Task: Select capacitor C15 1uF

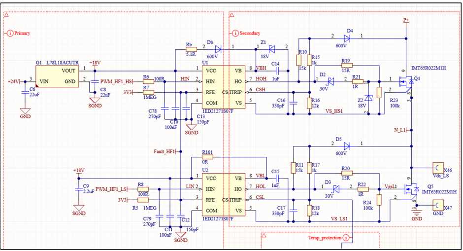Action: pos(277,179)
